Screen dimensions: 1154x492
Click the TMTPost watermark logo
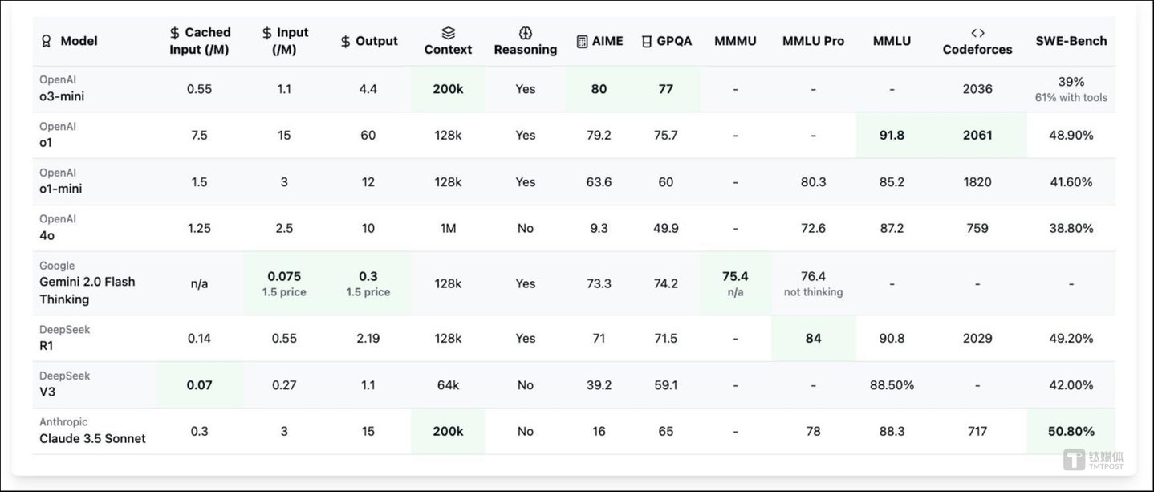[x=1092, y=460]
